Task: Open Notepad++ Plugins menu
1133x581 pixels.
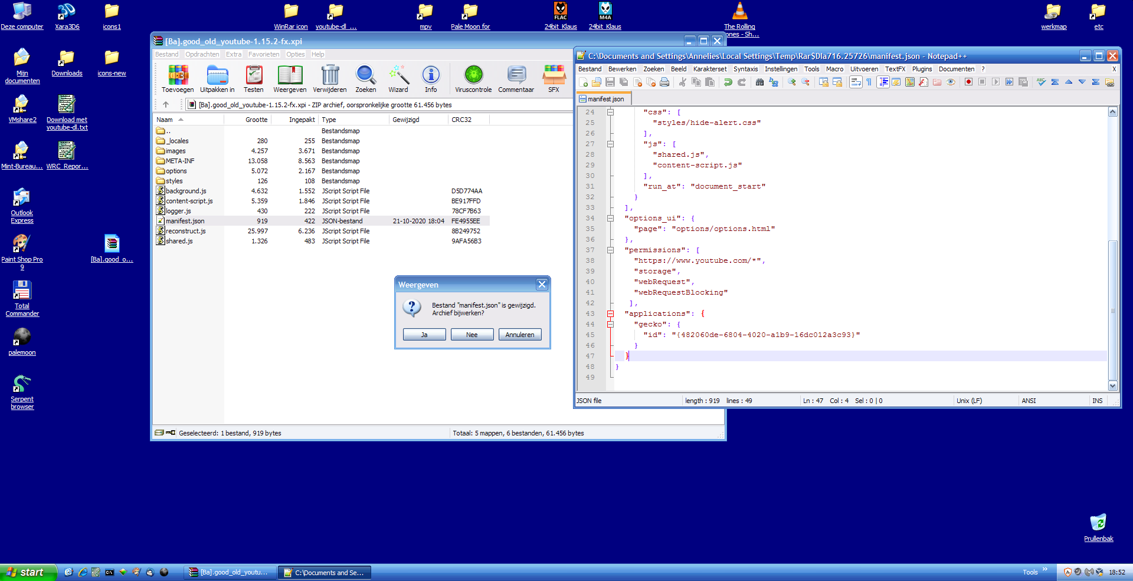Action: pos(922,69)
